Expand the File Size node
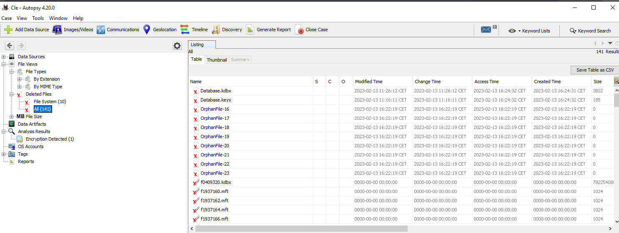Viewport: 619px width, 233px height. point(12,116)
